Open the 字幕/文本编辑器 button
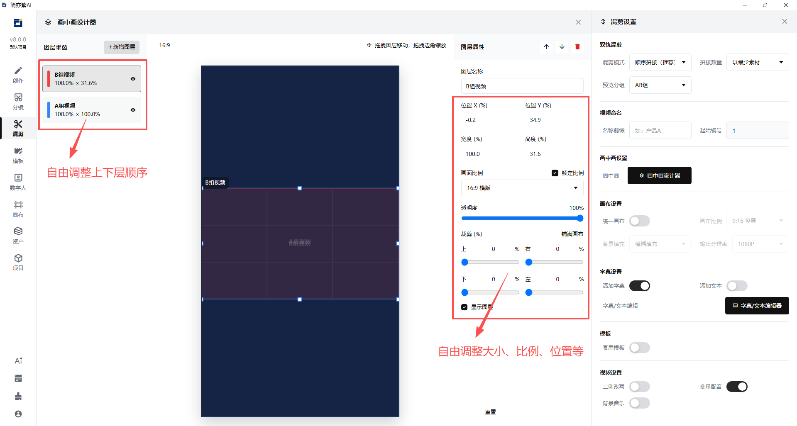 tap(757, 306)
